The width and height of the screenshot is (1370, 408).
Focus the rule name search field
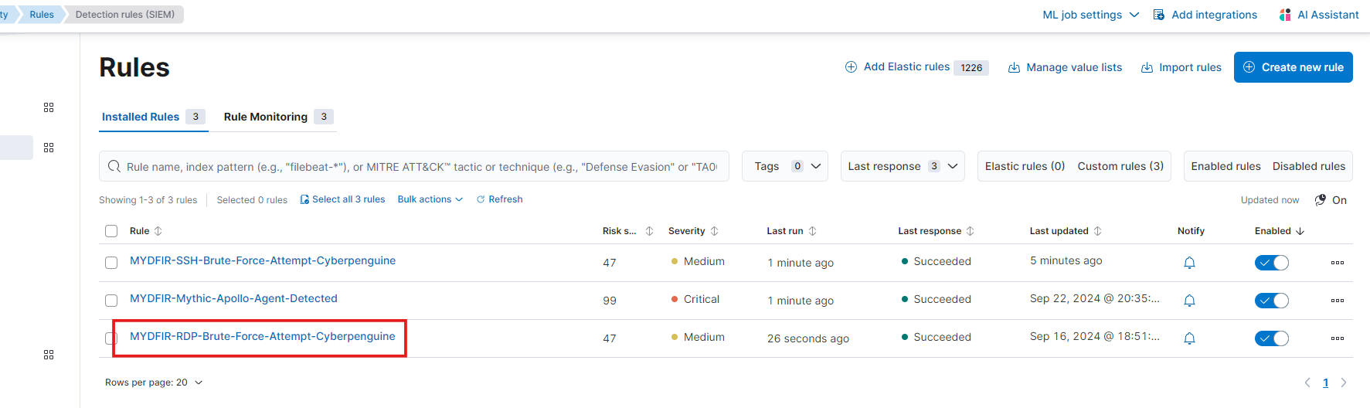pos(414,166)
